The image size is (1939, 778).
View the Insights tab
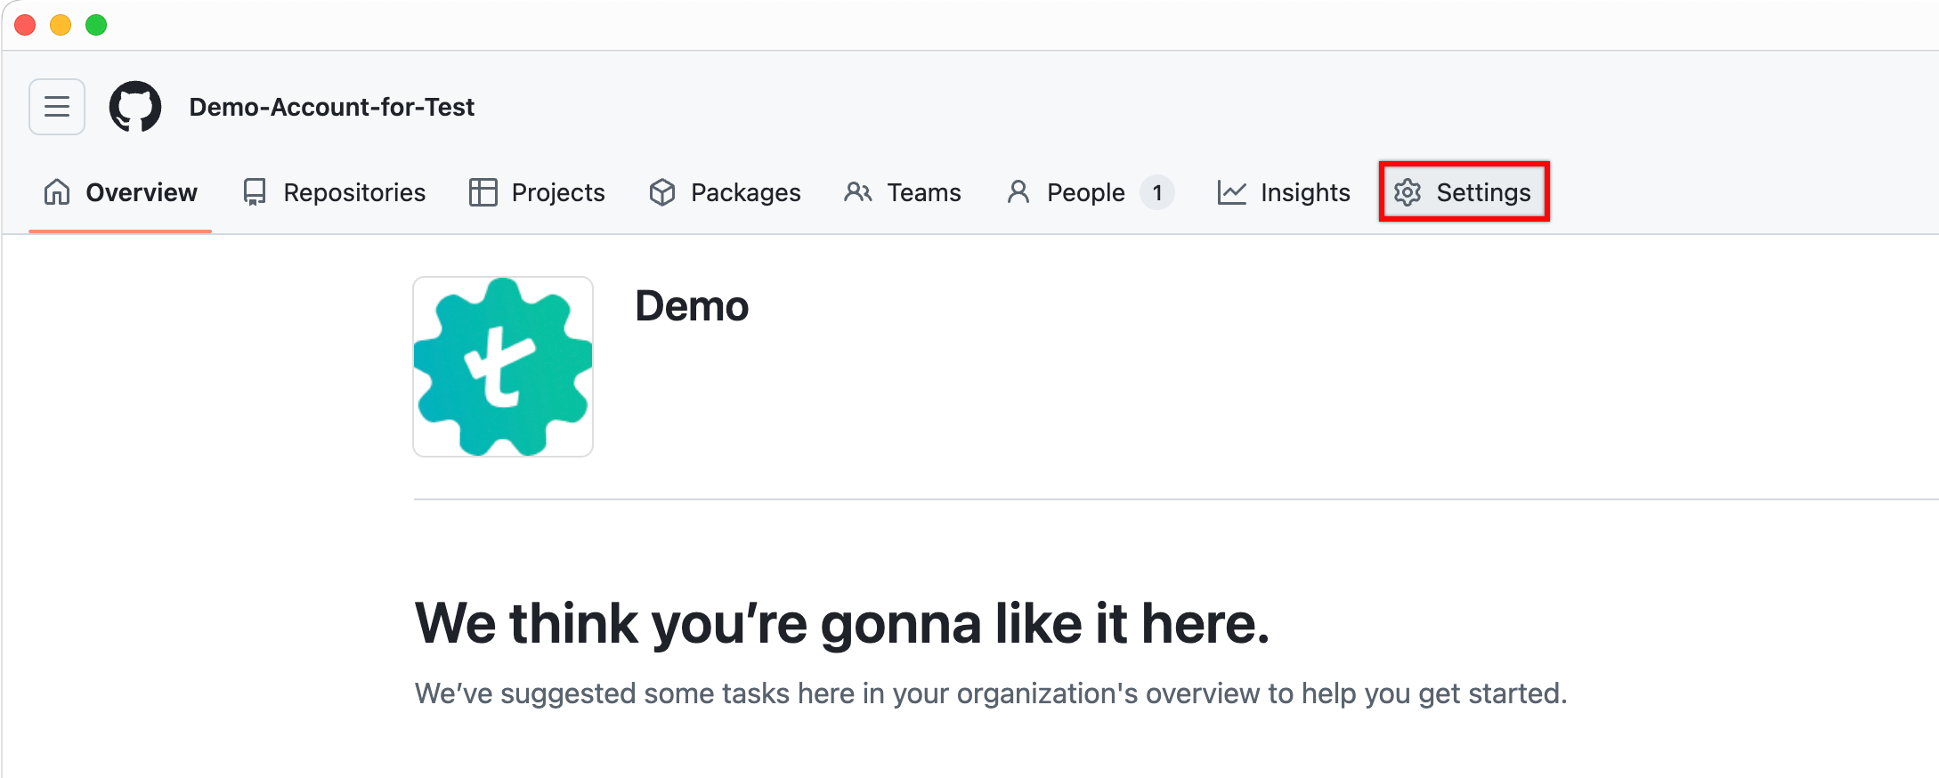coord(1284,192)
